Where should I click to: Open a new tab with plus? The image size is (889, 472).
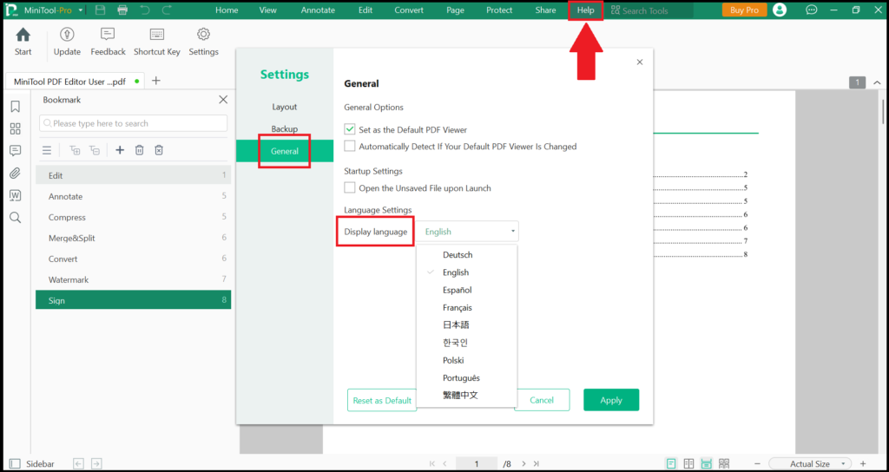(x=156, y=81)
